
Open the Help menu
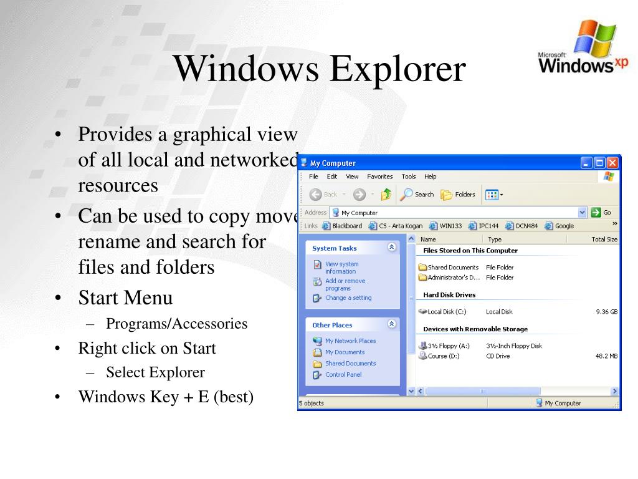[x=431, y=177]
